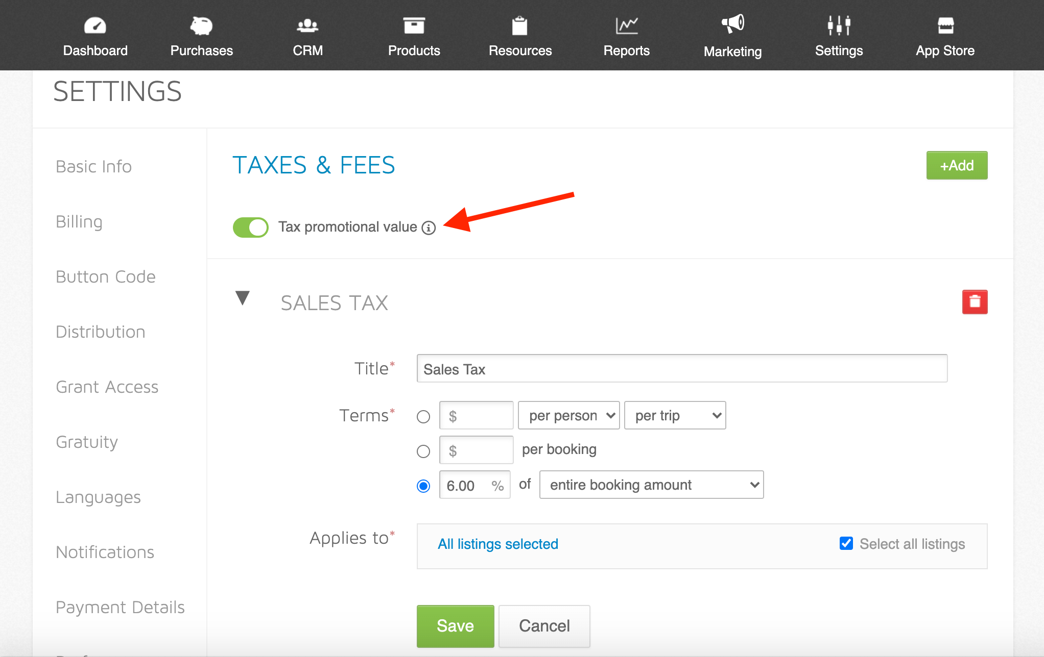Viewport: 1044px width, 657px height.
Task: Open the entire booking amount dropdown
Action: tap(651, 485)
